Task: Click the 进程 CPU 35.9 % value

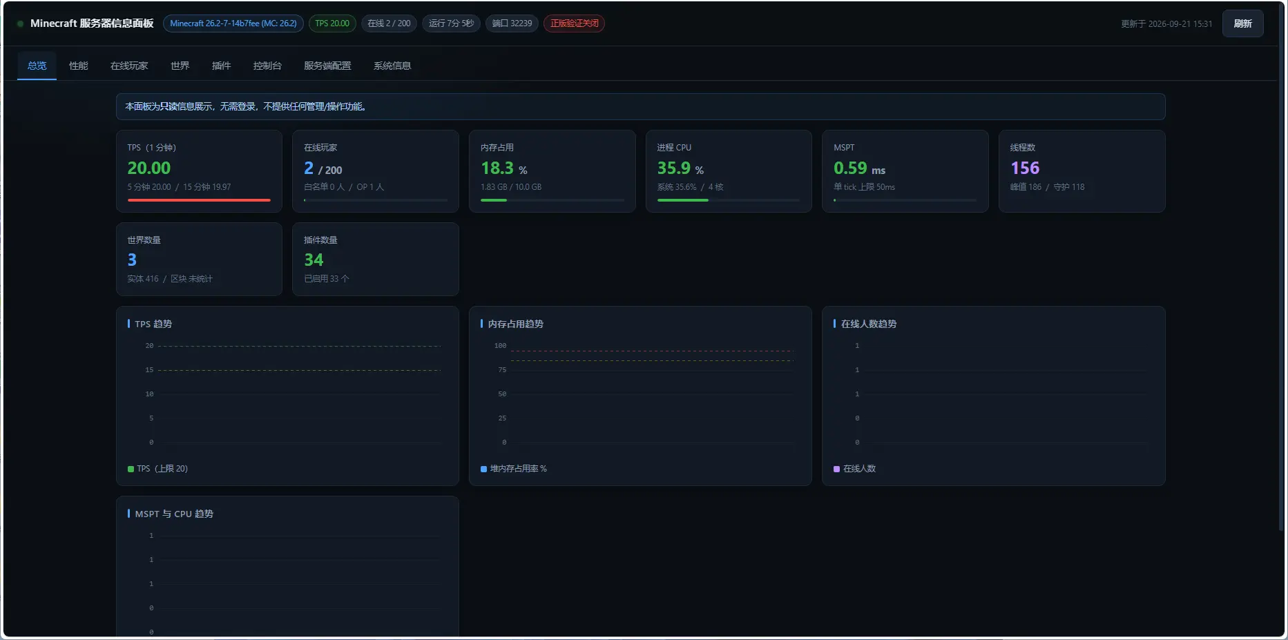Action: click(x=680, y=168)
